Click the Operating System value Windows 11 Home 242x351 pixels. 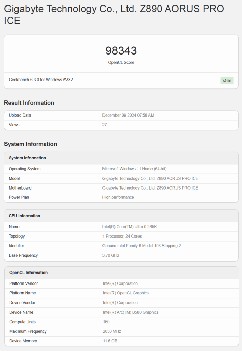pyautogui.click(x=134, y=169)
